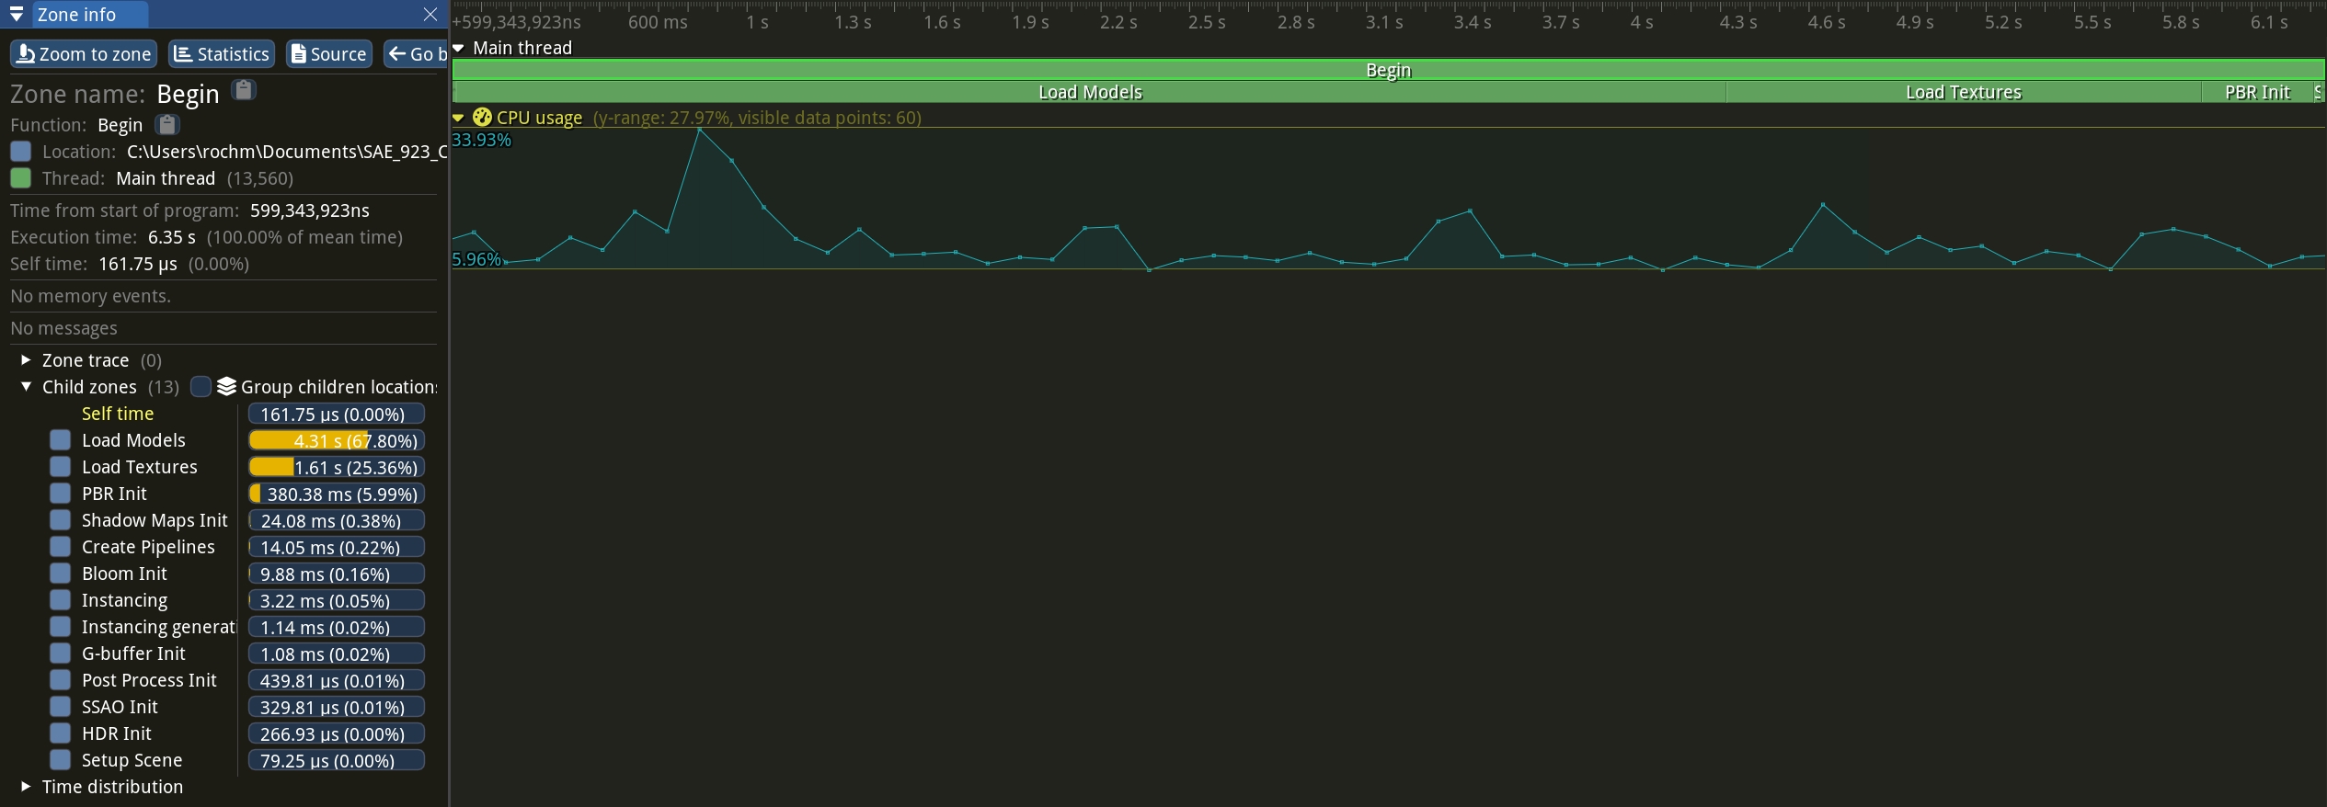Click the green Main thread color square
The image size is (2327, 807).
[20, 178]
